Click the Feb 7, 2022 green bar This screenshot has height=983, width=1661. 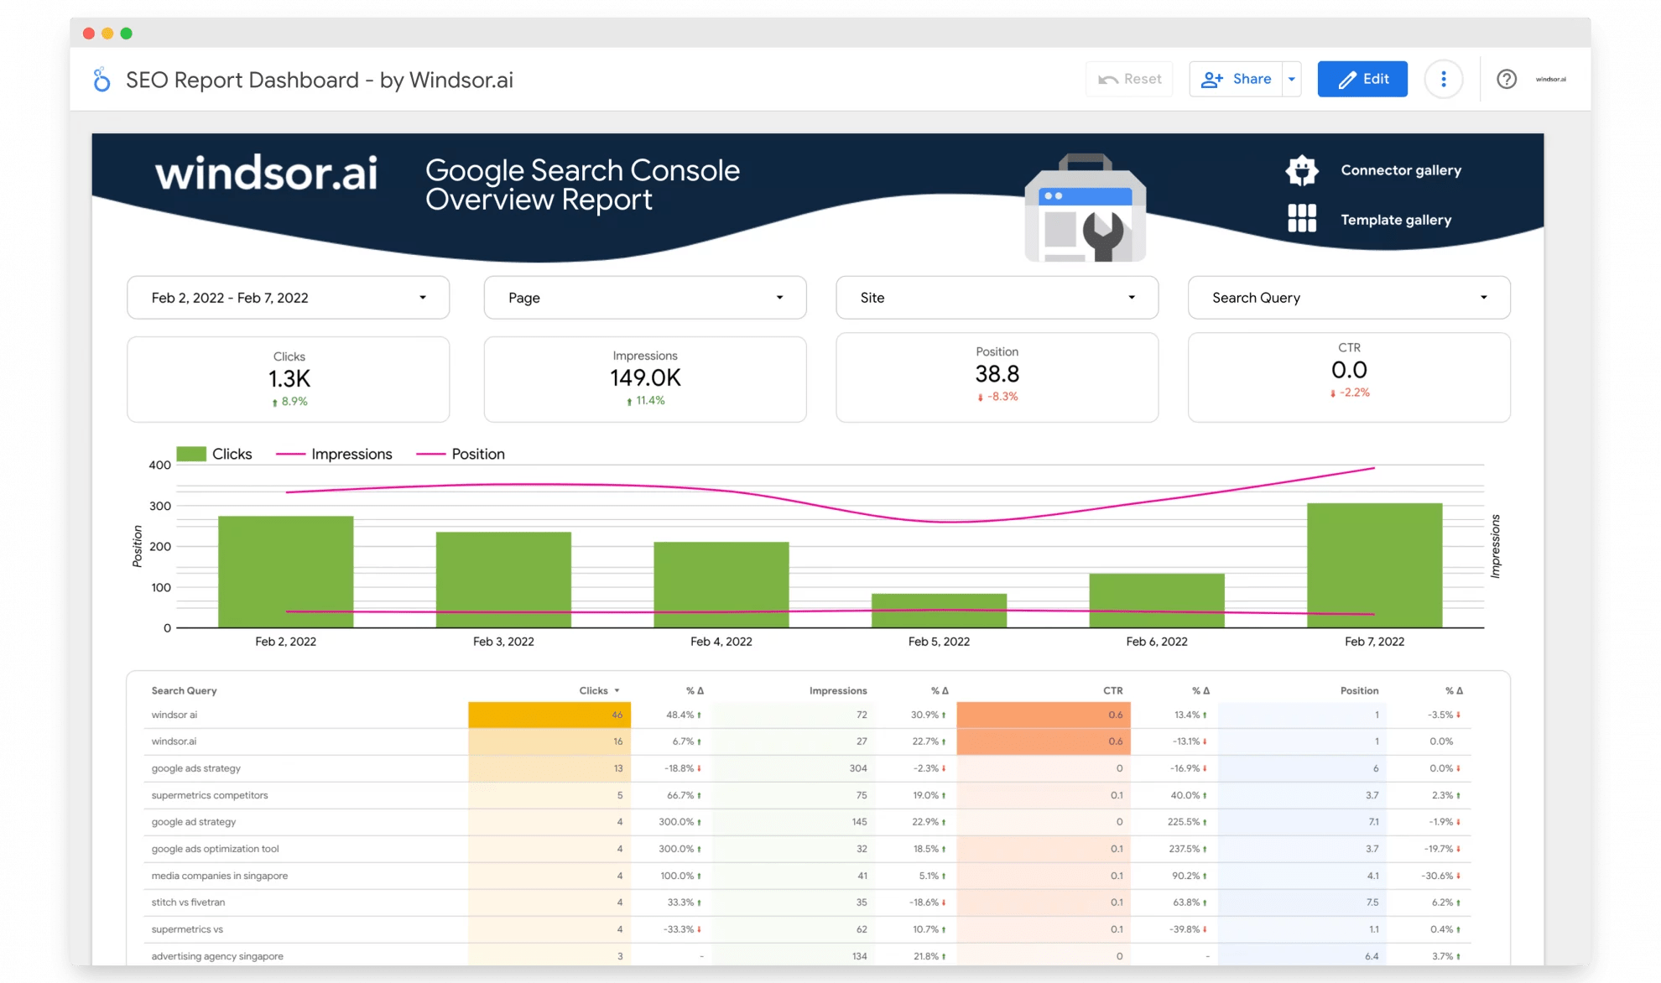1374,564
